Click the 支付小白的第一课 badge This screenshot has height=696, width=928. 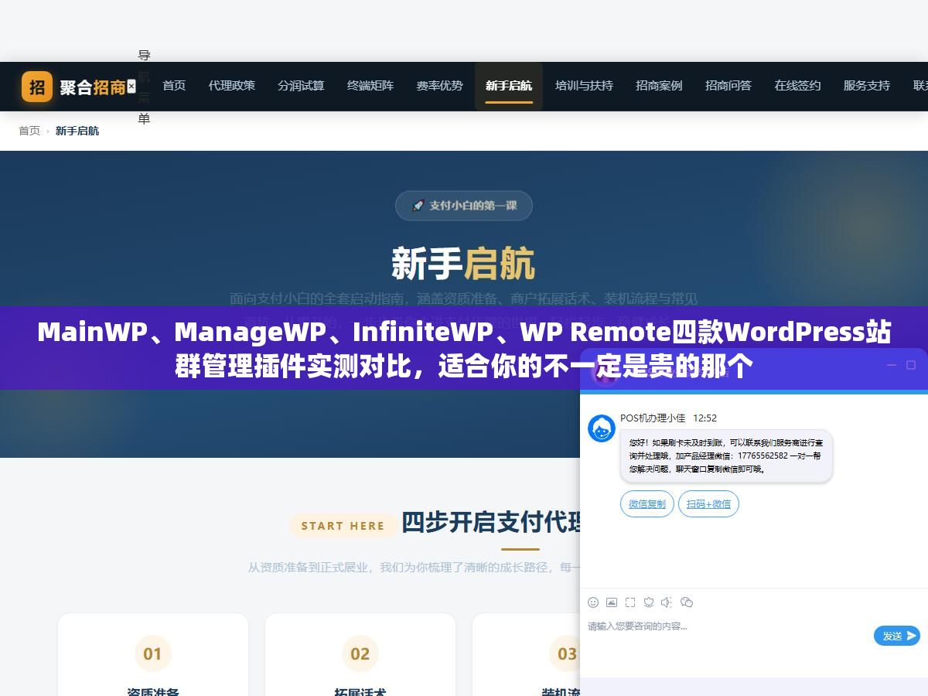tap(464, 206)
